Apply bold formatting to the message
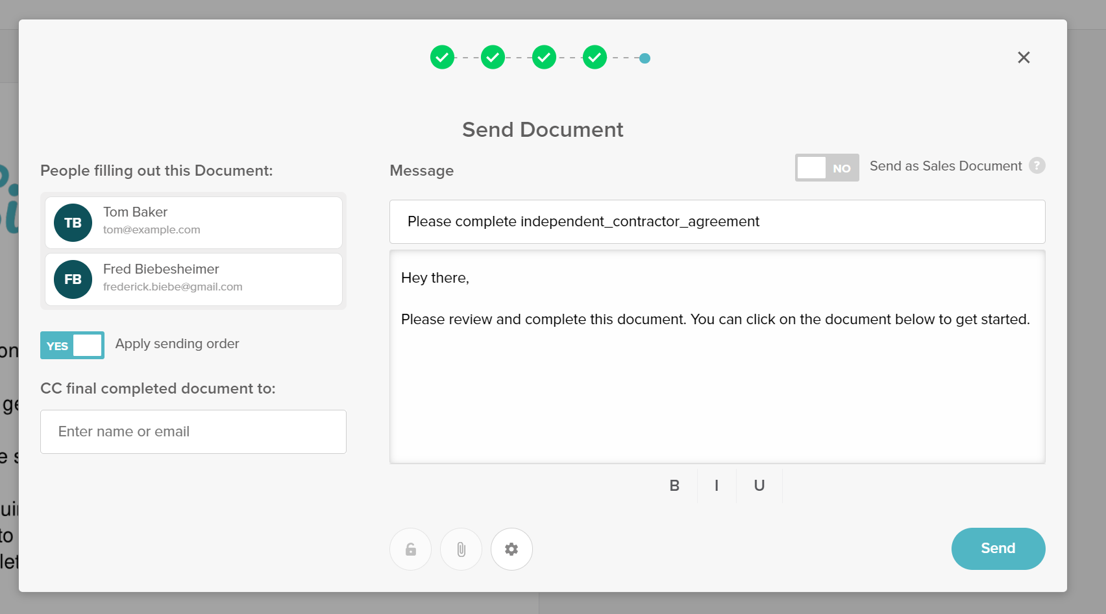1106x614 pixels. point(674,486)
